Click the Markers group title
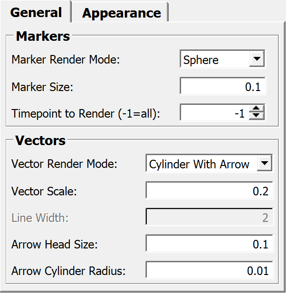 43,36
